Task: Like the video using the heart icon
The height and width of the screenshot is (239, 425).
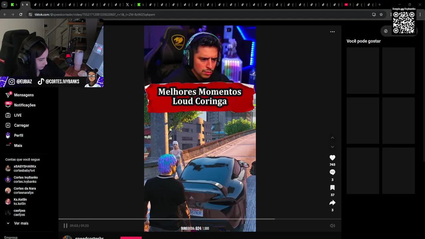Action: point(332,158)
